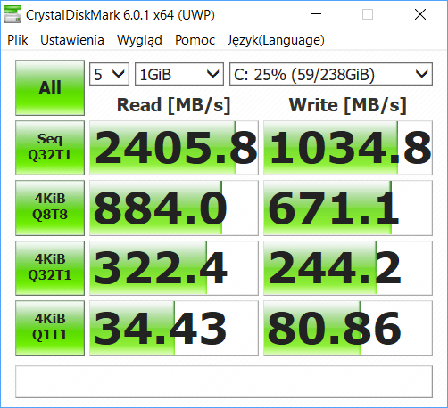Run all benchmarks with the All button
Image resolution: width=448 pixels, height=408 pixels.
[50, 87]
